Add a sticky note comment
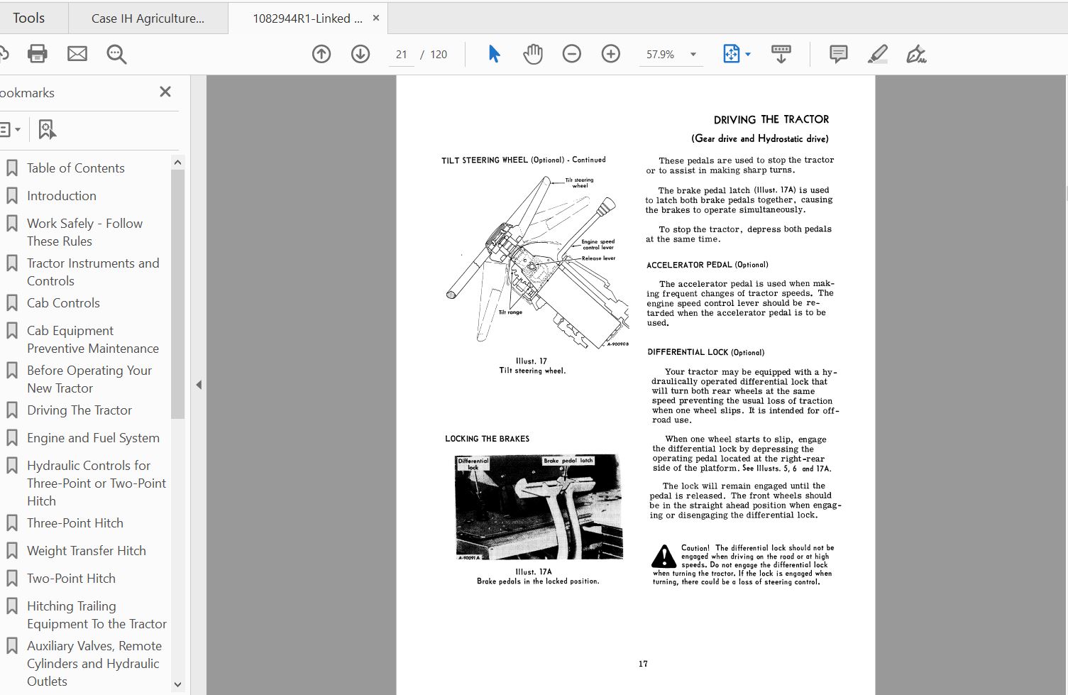 click(838, 53)
